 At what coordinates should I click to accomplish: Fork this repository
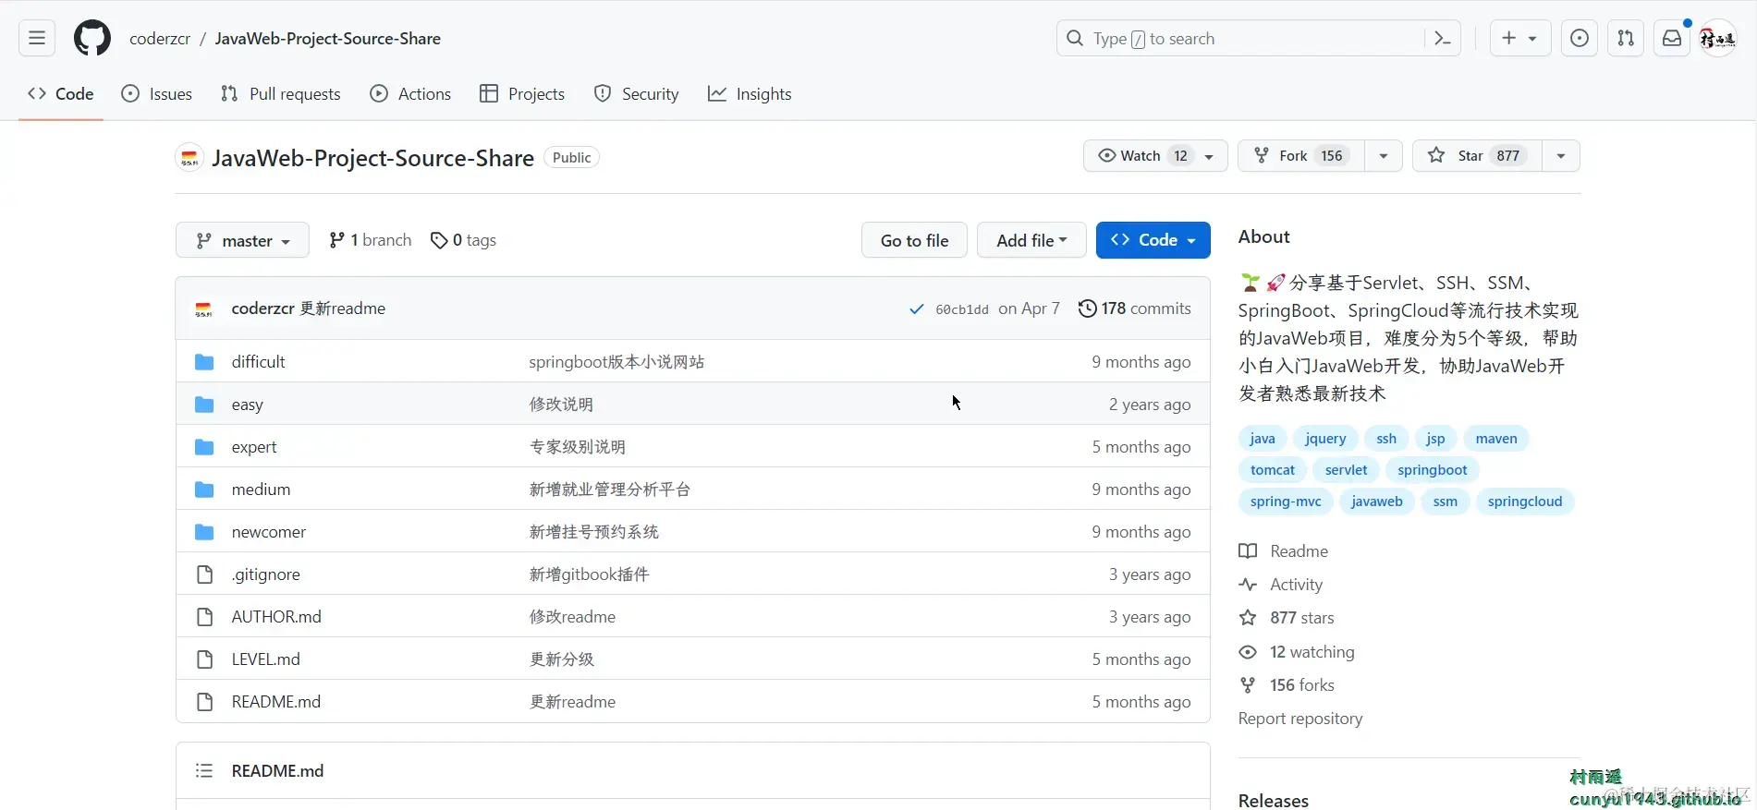[x=1301, y=155]
